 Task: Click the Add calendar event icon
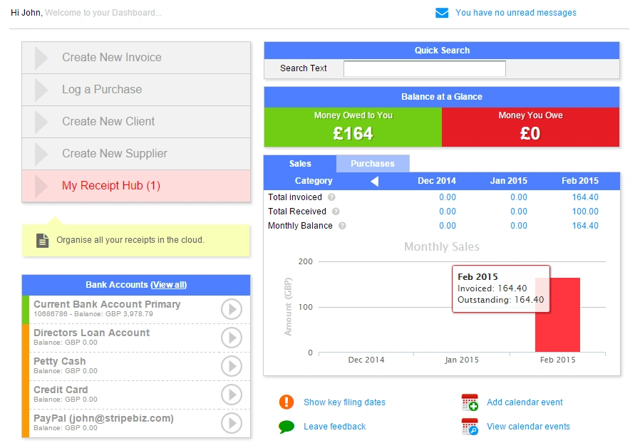[x=469, y=402]
